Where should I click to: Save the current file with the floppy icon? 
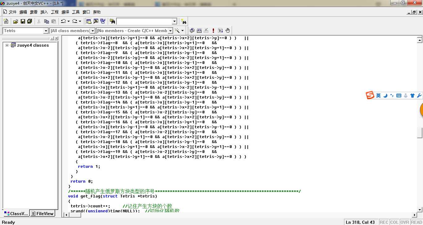coord(23,21)
